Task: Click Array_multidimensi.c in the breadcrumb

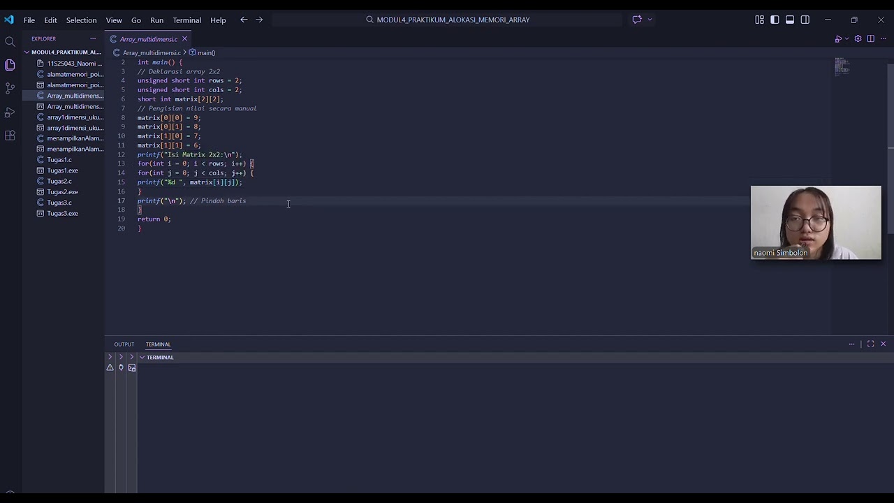Action: point(152,52)
